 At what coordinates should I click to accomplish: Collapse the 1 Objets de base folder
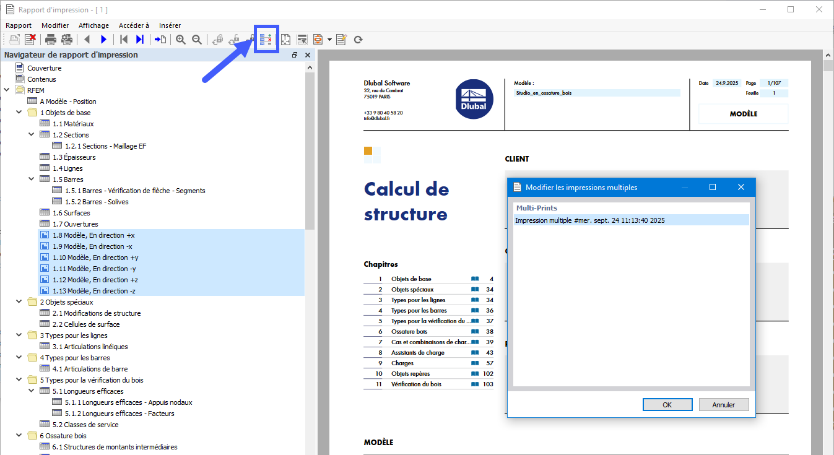(x=18, y=112)
